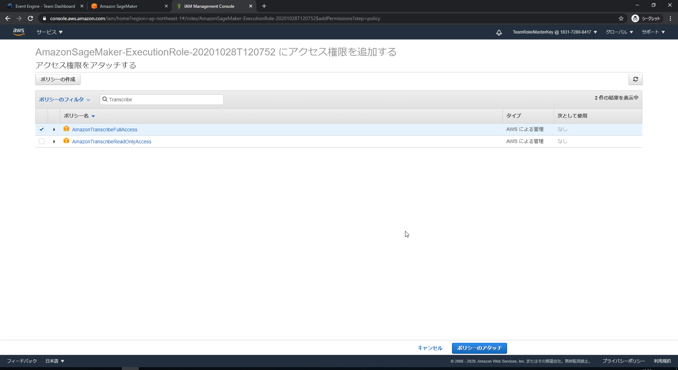Reload the page with browser refresh icon

(x=30, y=18)
